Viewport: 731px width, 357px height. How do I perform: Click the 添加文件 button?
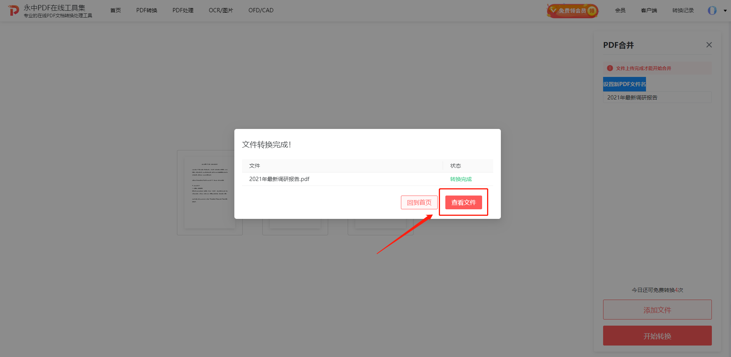point(657,310)
